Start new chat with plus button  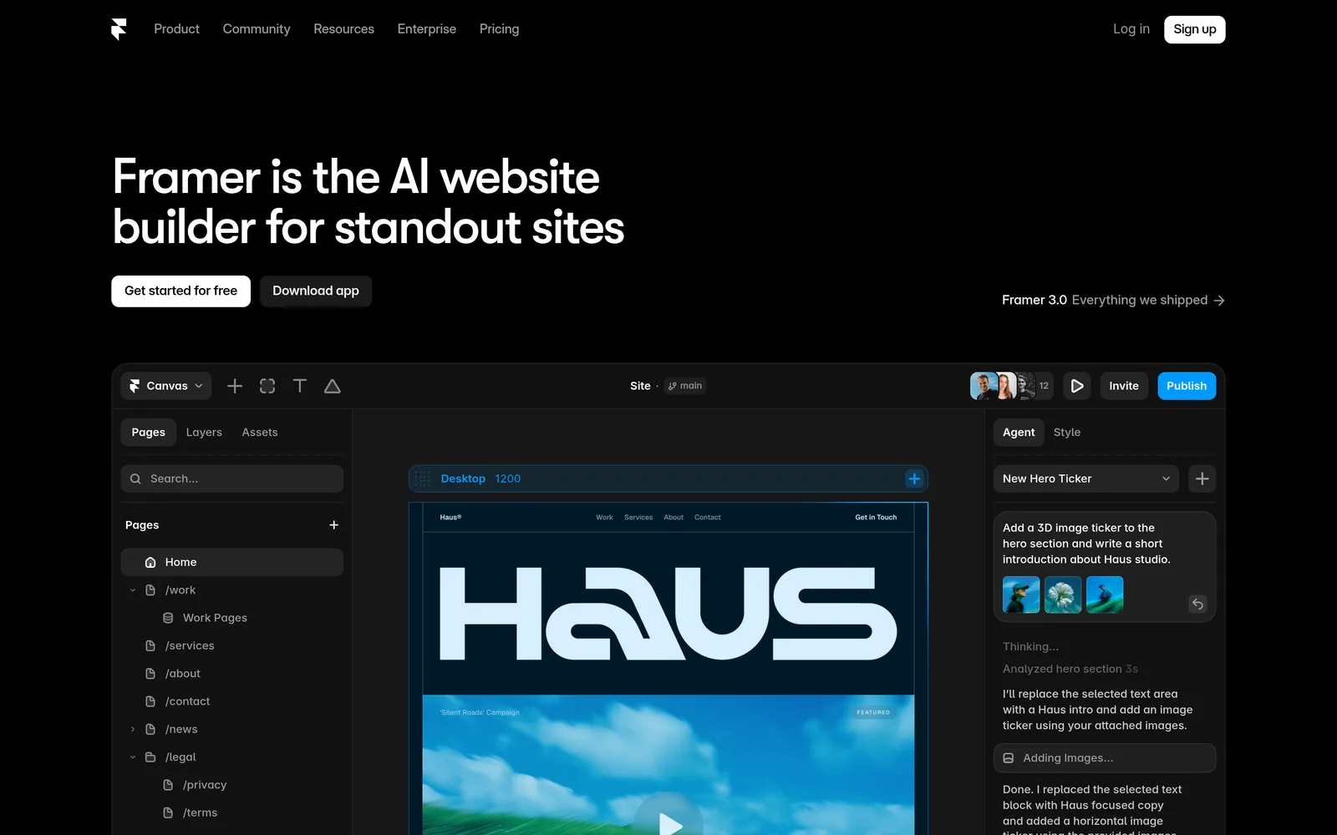coord(1202,478)
